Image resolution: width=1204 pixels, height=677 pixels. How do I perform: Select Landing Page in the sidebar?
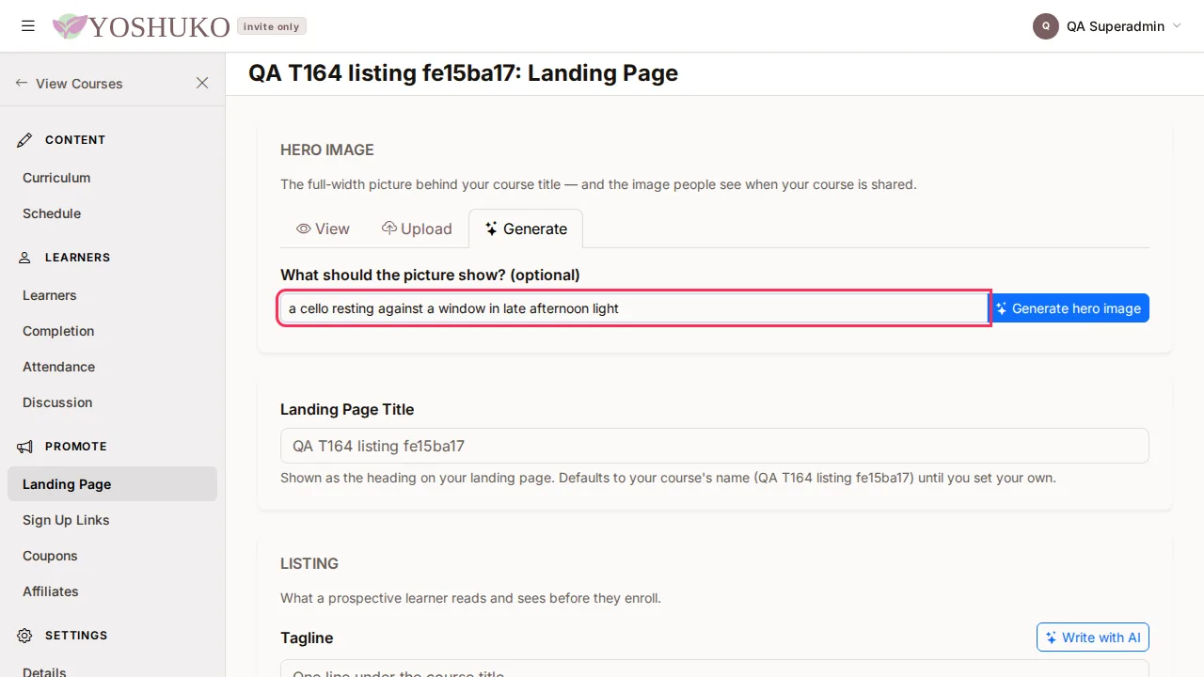click(x=112, y=484)
